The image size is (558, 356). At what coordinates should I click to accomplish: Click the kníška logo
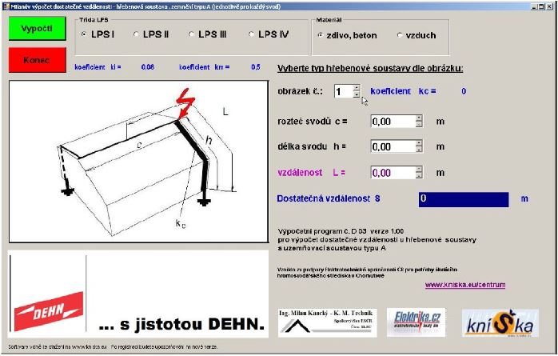click(500, 323)
